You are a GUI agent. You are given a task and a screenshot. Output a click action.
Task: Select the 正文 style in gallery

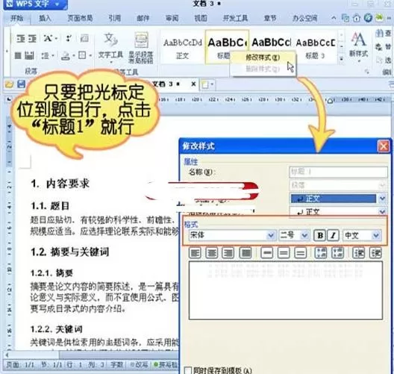click(183, 48)
